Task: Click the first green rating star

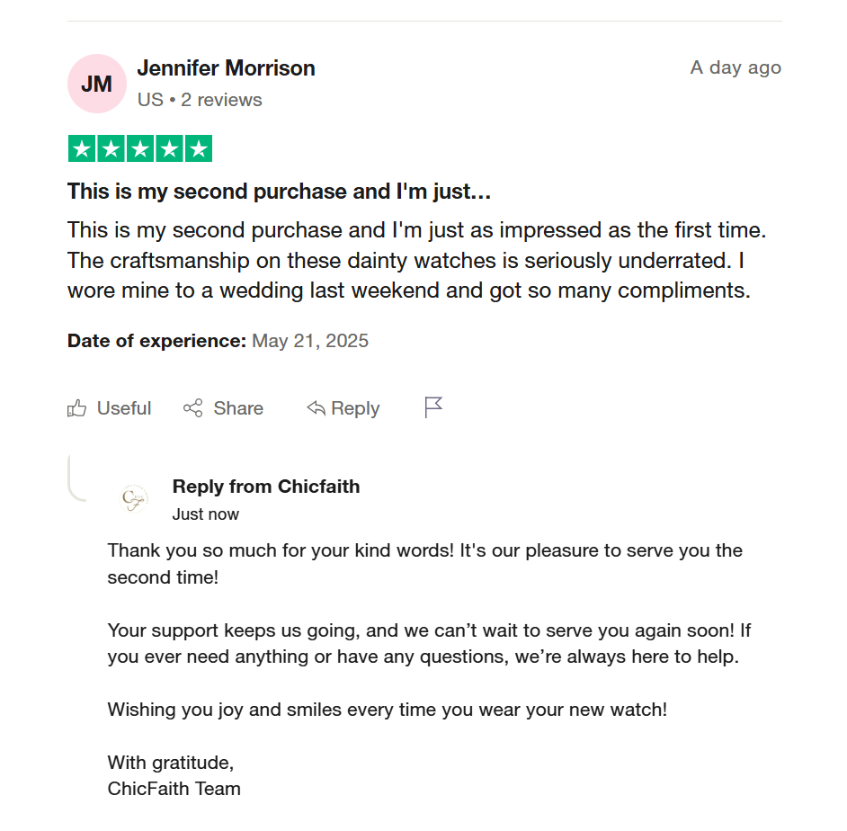Action: pos(82,149)
